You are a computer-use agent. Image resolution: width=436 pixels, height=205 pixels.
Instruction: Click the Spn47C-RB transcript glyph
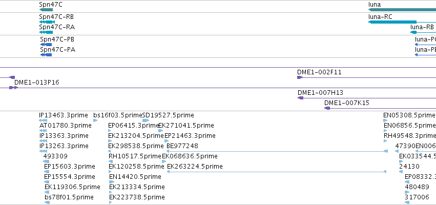(47, 22)
